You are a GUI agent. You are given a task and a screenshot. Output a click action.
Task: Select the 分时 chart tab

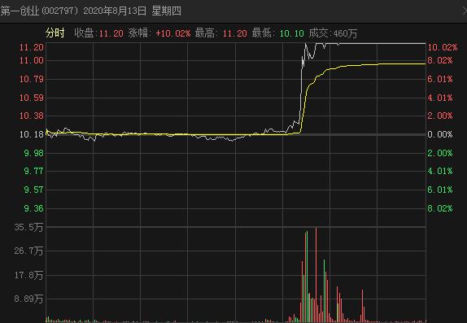55,33
